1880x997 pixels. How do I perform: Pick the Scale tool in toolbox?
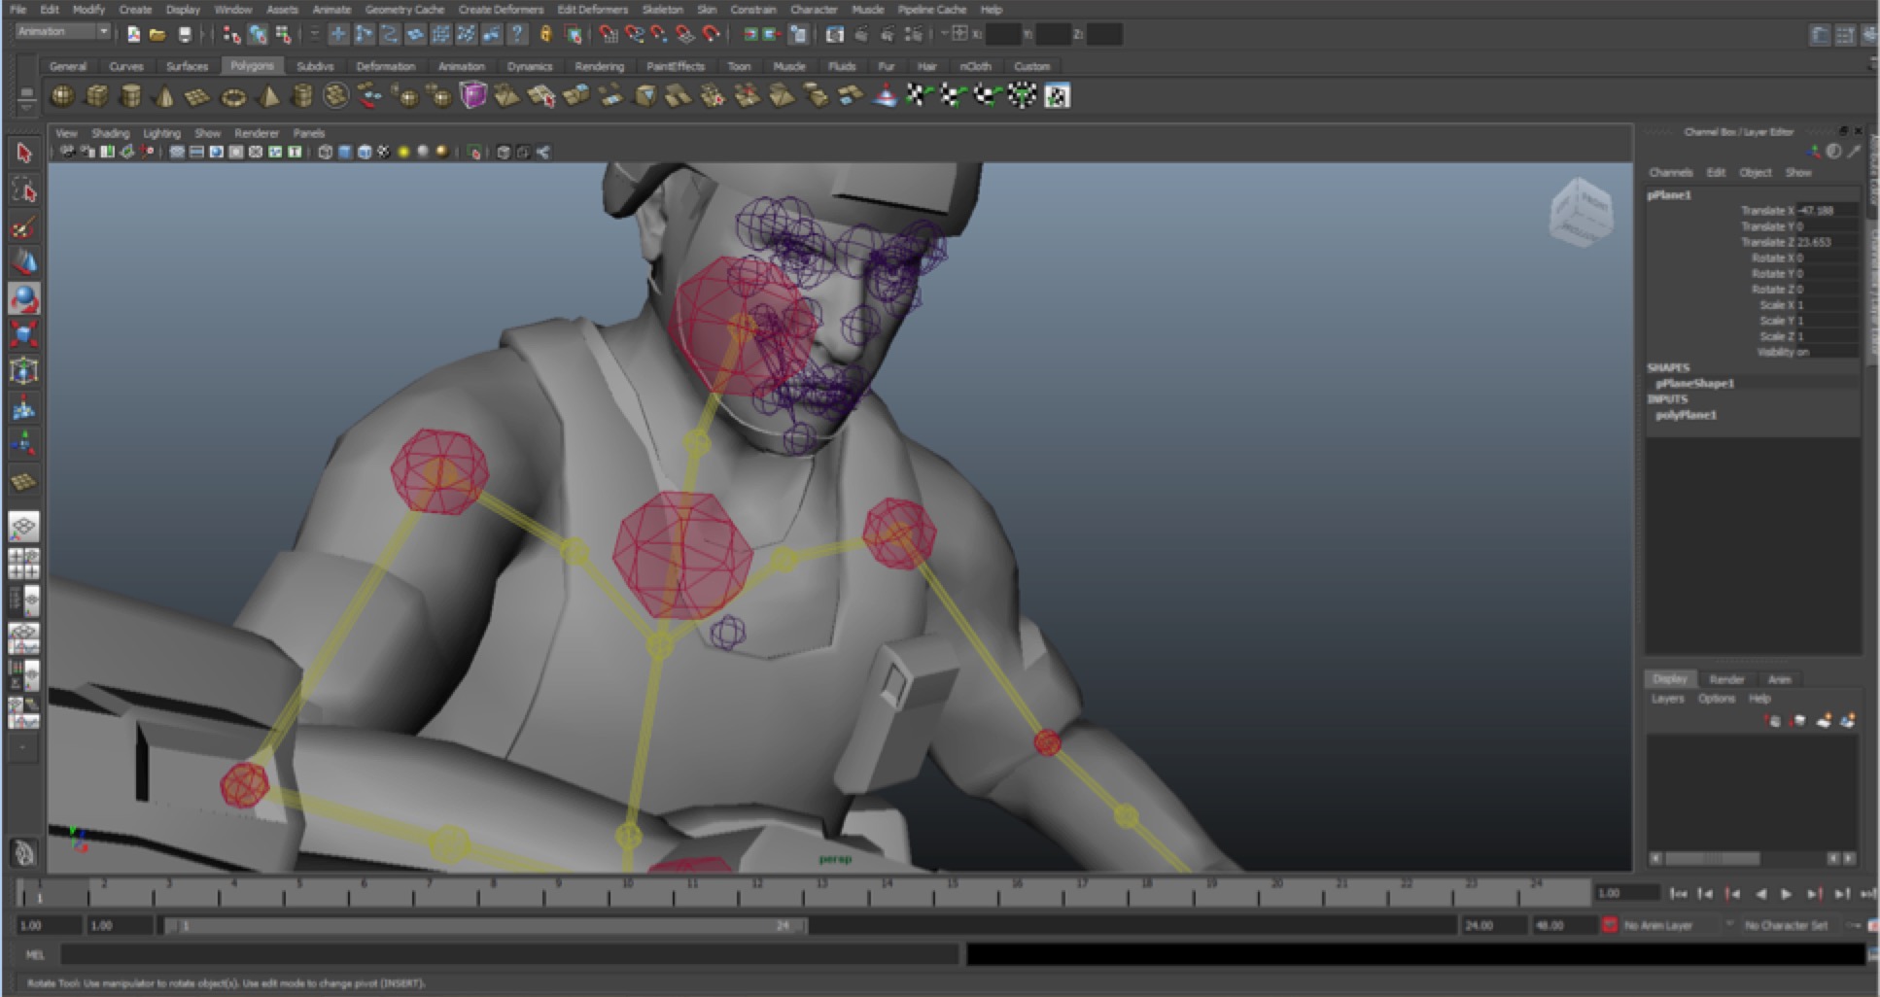tap(24, 335)
